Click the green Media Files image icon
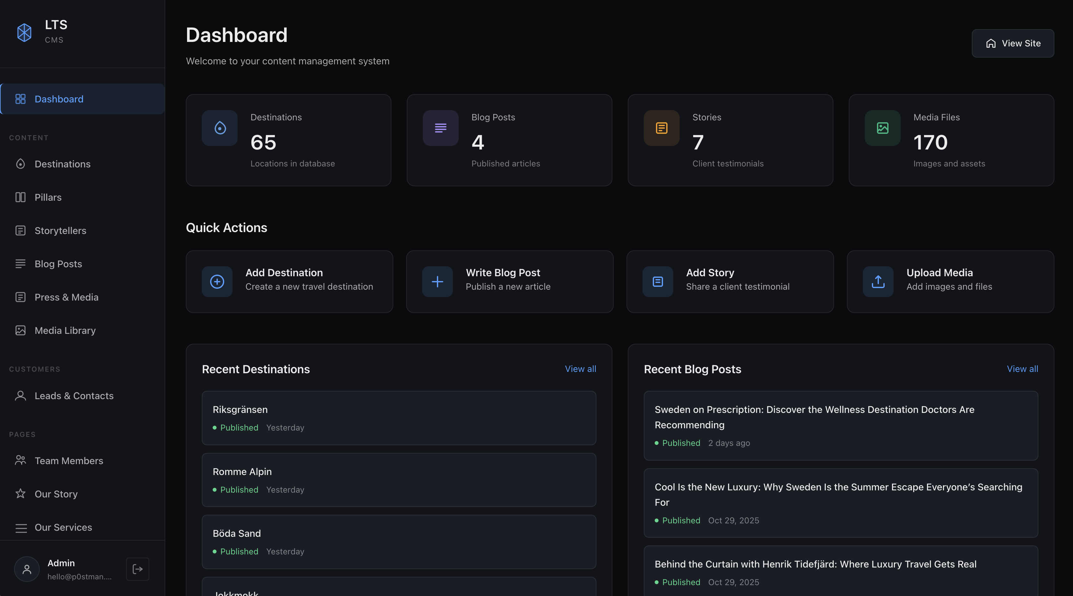Screen dimensions: 1073x596 [x=882, y=128]
